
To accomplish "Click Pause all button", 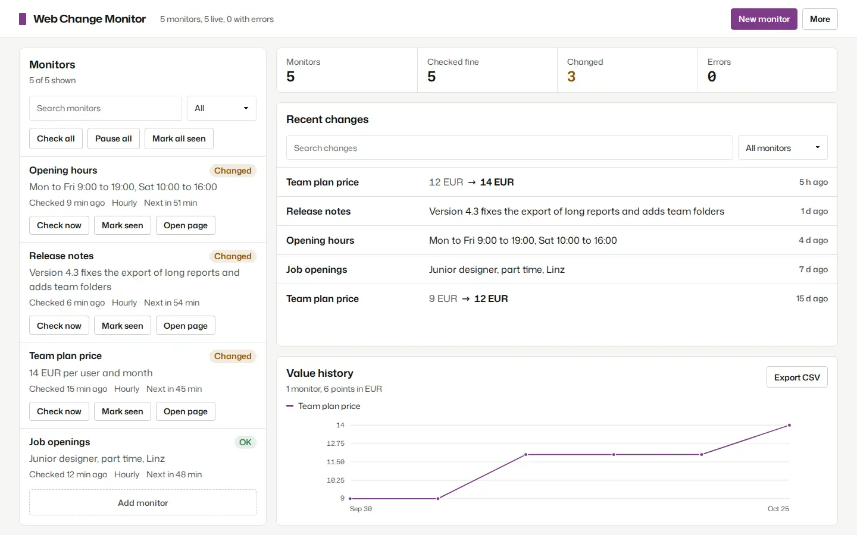I will [114, 139].
